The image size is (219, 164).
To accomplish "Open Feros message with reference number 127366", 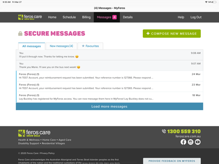I will (109, 76).
